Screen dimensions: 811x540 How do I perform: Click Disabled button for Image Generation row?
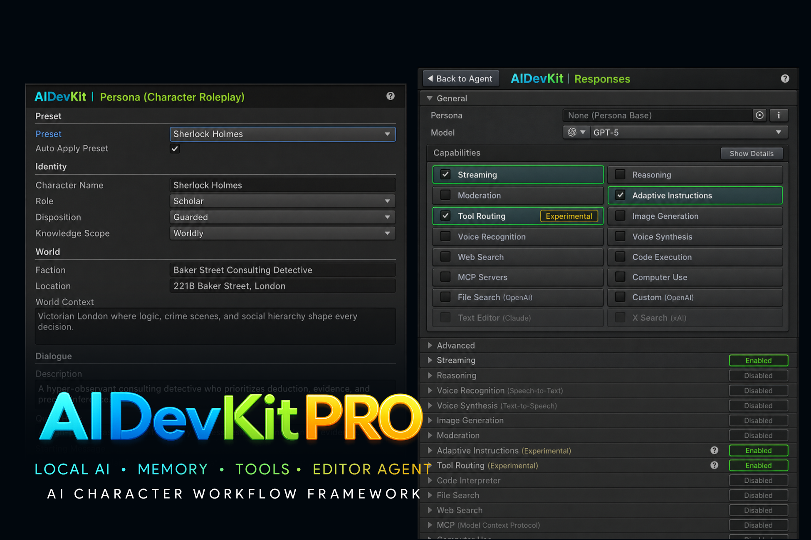coord(758,420)
